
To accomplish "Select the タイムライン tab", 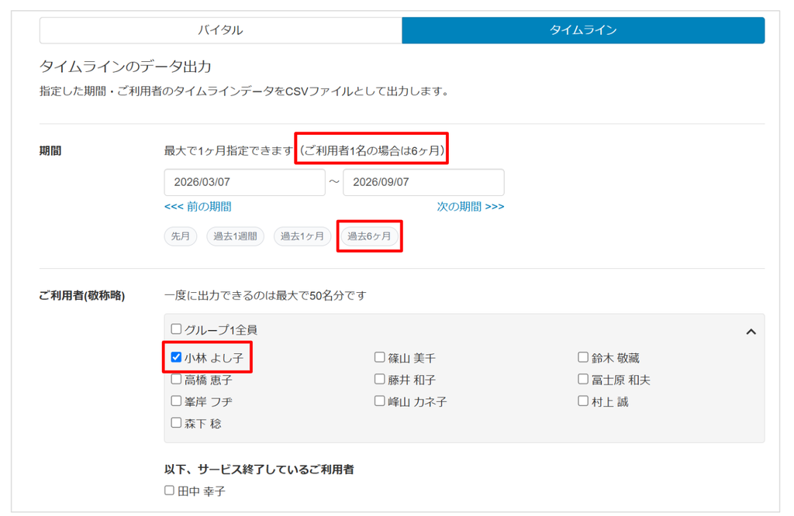I will pos(583,30).
